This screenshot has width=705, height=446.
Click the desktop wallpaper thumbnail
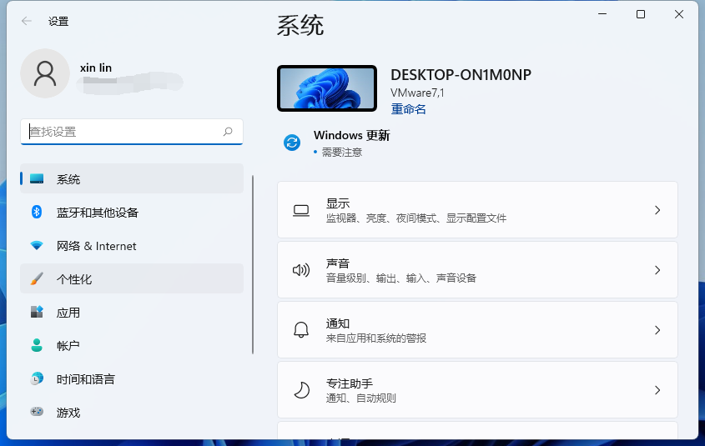click(326, 88)
